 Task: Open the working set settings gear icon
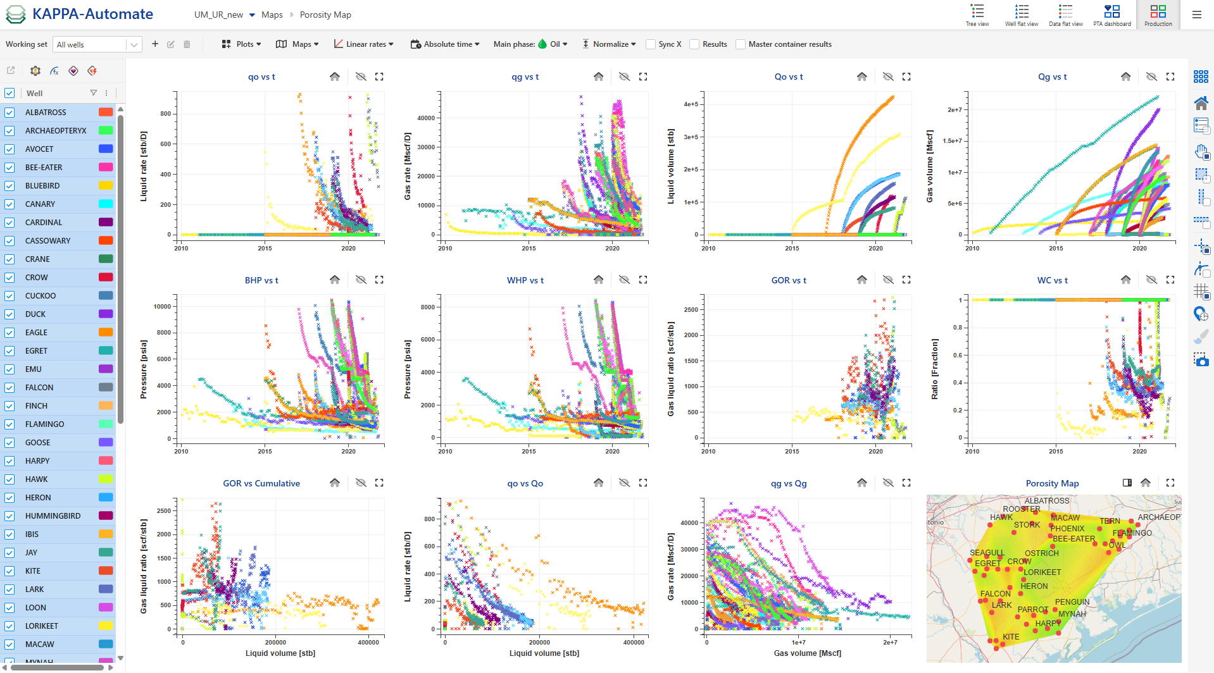click(x=35, y=71)
